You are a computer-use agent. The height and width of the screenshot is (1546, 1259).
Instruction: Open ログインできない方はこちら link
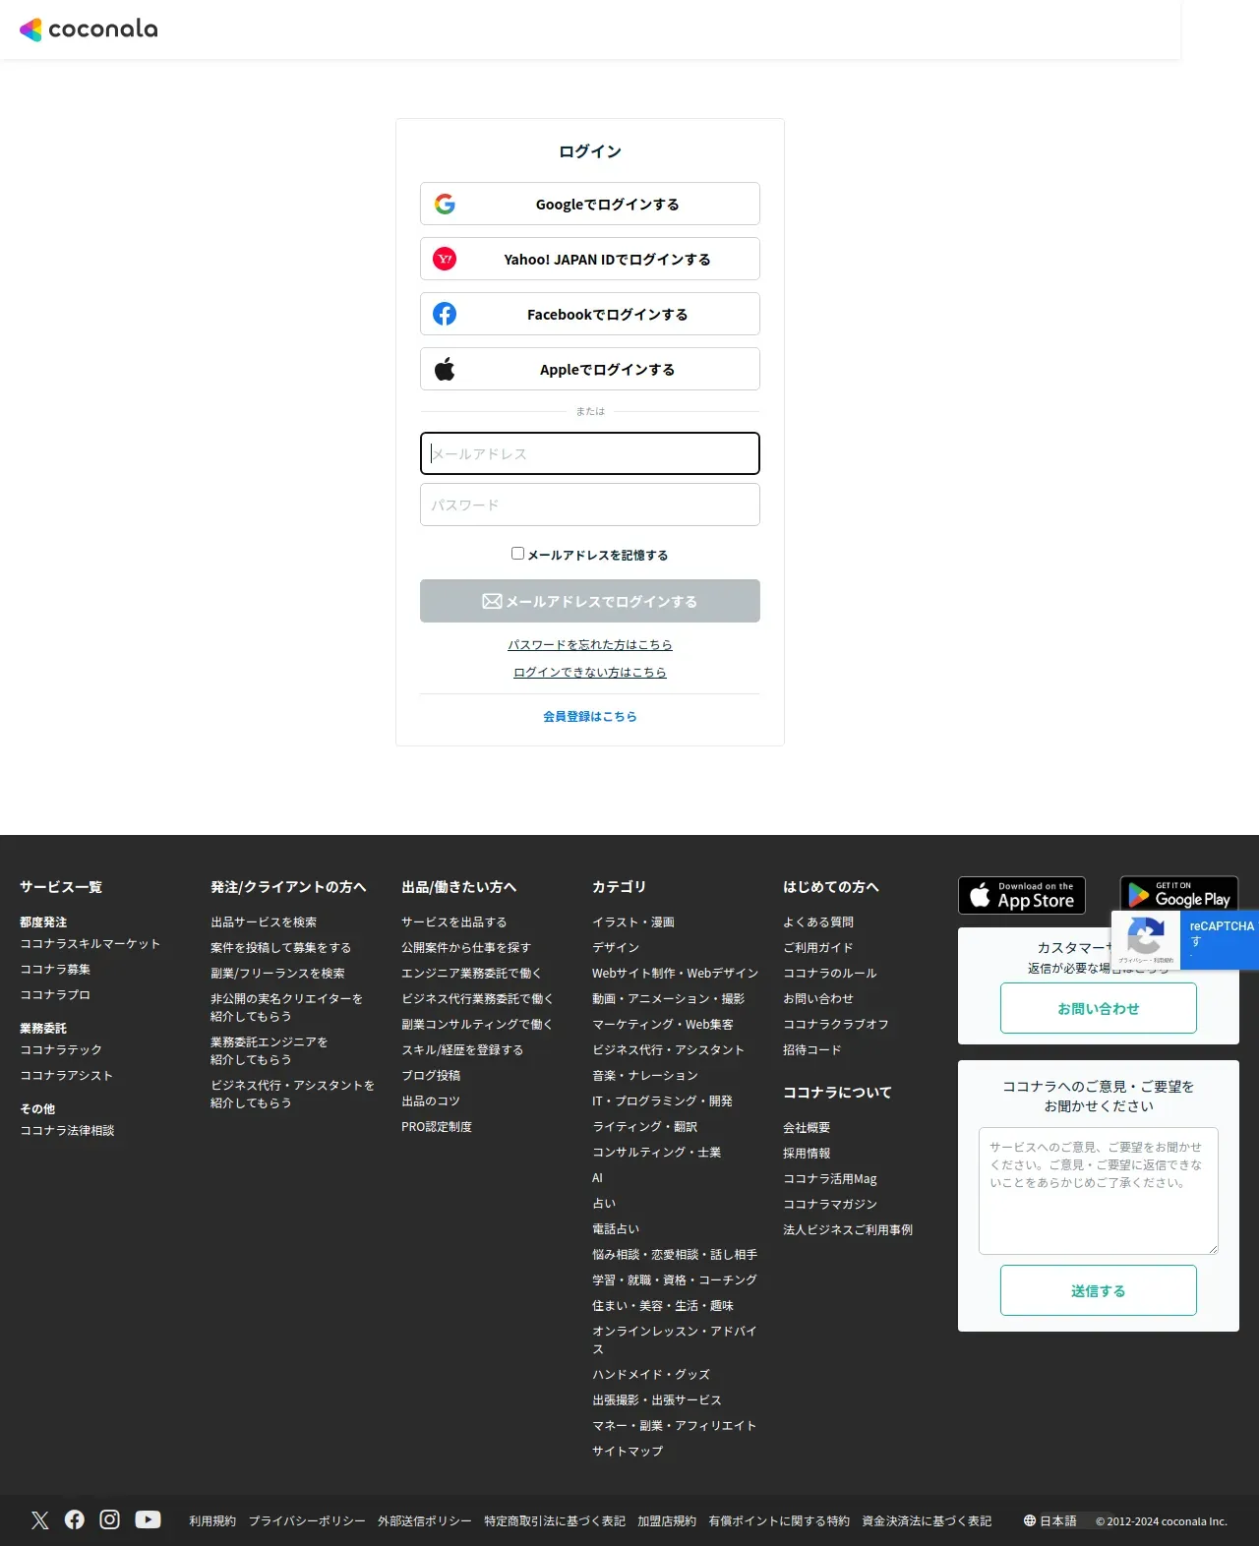coord(590,673)
